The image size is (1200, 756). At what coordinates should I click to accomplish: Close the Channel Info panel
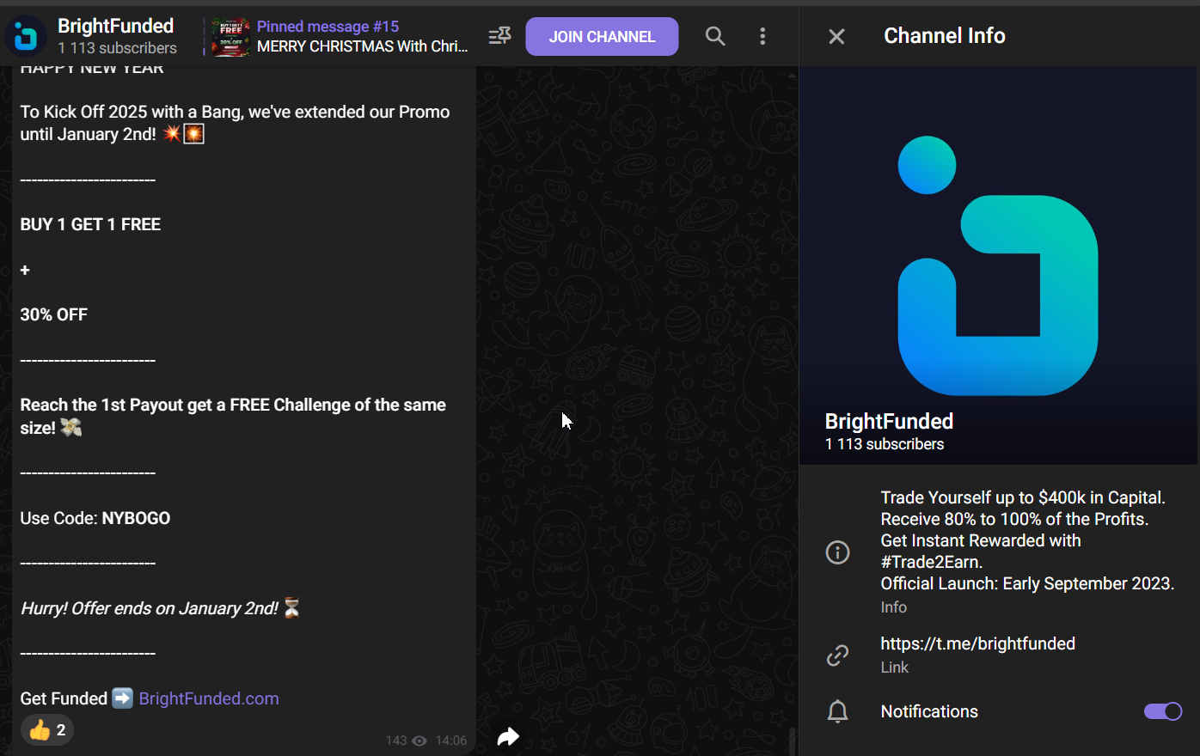point(836,36)
